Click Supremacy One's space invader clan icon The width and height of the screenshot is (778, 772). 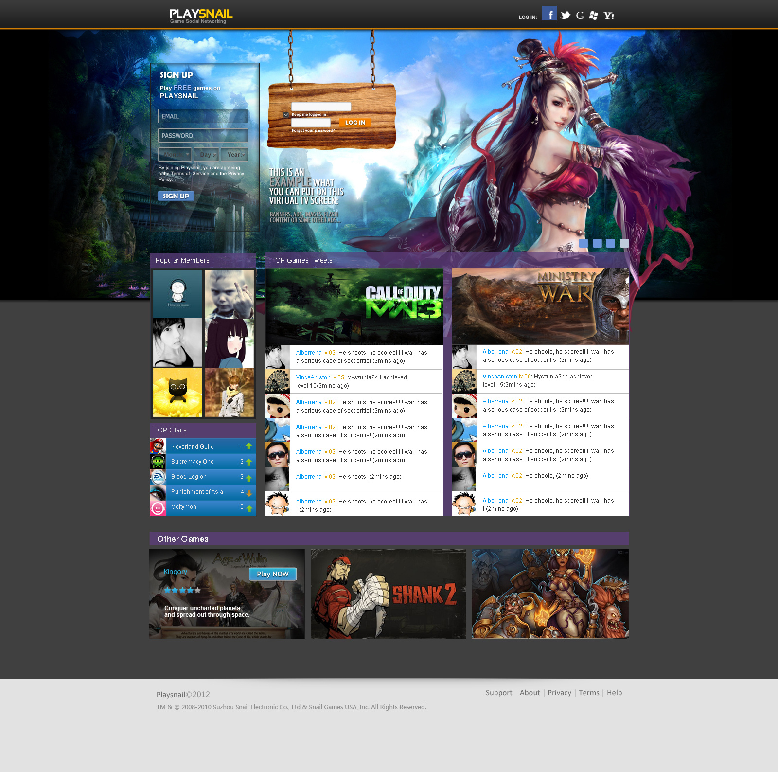pos(158,461)
